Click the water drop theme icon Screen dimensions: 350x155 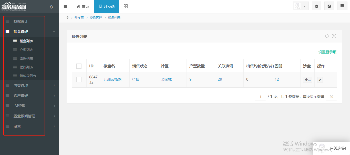coord(51,7)
